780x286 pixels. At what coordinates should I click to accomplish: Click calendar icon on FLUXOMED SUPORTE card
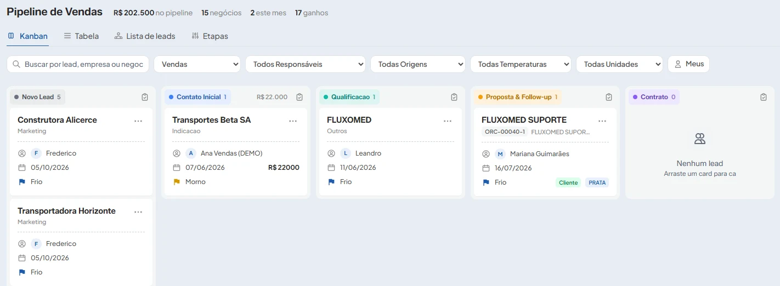(x=486, y=168)
